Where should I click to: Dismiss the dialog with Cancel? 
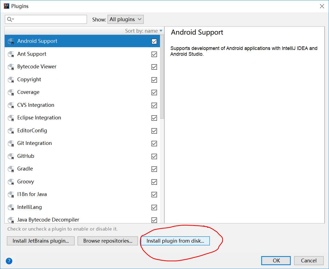[x=309, y=260]
